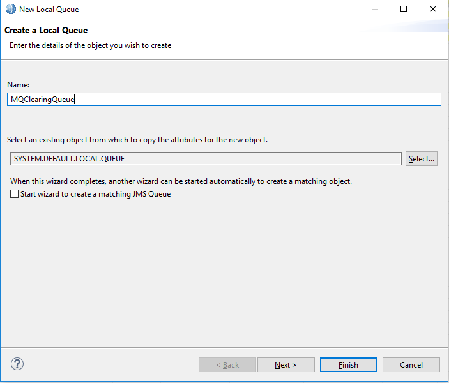Click the globe icon in title bar

click(x=10, y=10)
